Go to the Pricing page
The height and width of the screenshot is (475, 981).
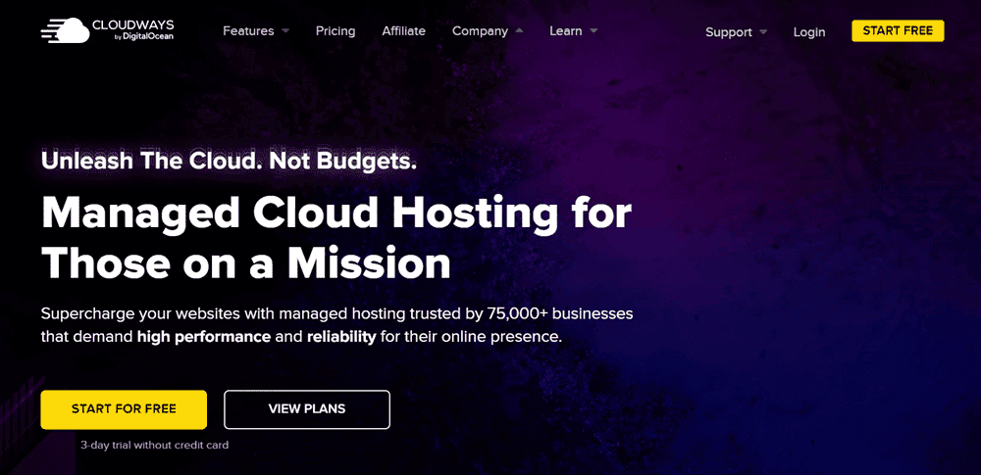click(x=336, y=30)
